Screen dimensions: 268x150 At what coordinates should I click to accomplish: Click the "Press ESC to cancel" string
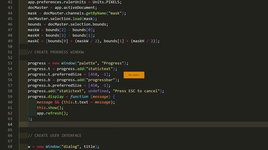tap(136, 91)
